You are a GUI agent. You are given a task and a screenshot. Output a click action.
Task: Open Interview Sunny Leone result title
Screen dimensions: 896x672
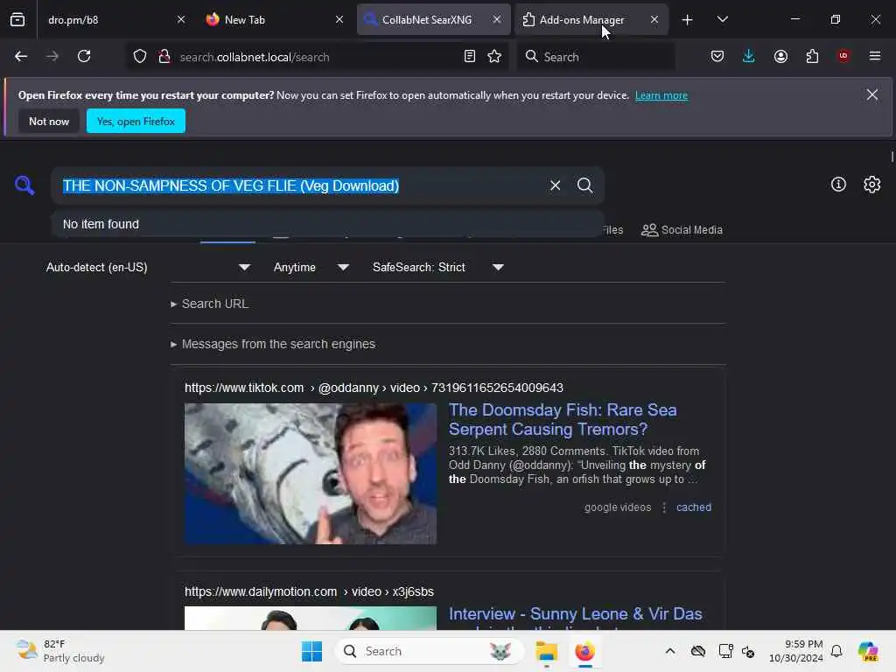click(576, 614)
